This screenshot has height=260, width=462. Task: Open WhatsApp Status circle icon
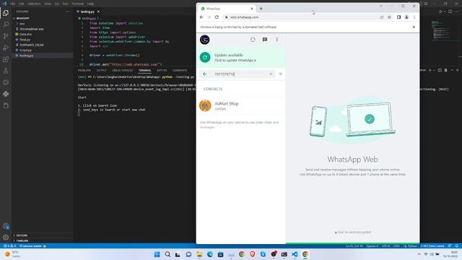[253, 40]
